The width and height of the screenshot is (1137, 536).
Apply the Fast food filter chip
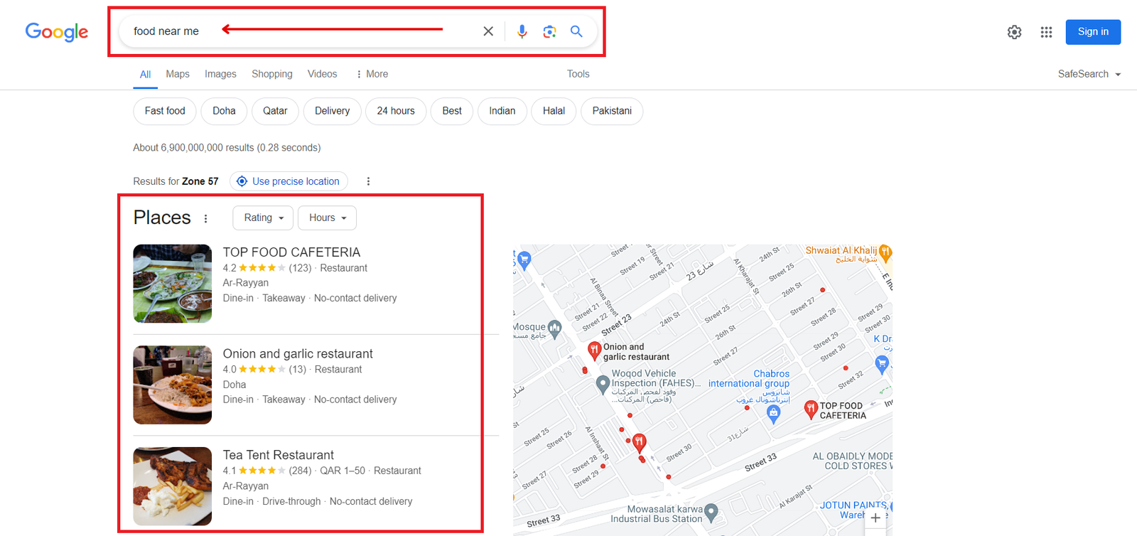point(165,111)
